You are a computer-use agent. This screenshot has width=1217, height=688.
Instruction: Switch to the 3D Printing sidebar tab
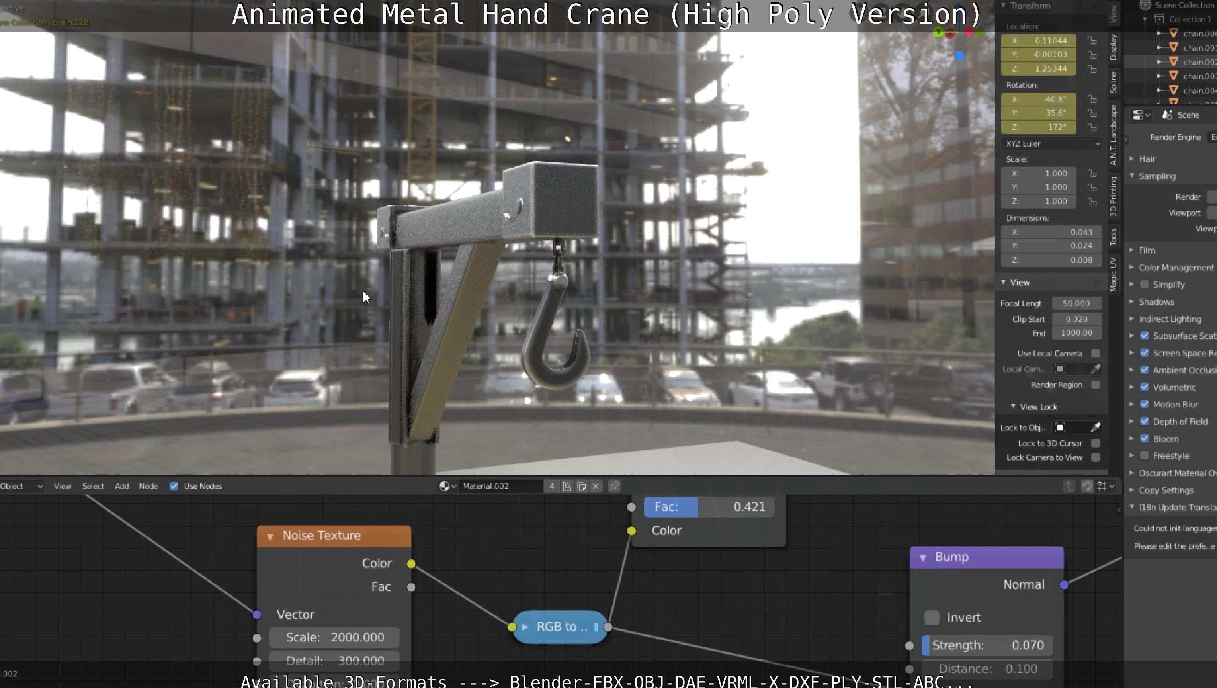point(1113,197)
